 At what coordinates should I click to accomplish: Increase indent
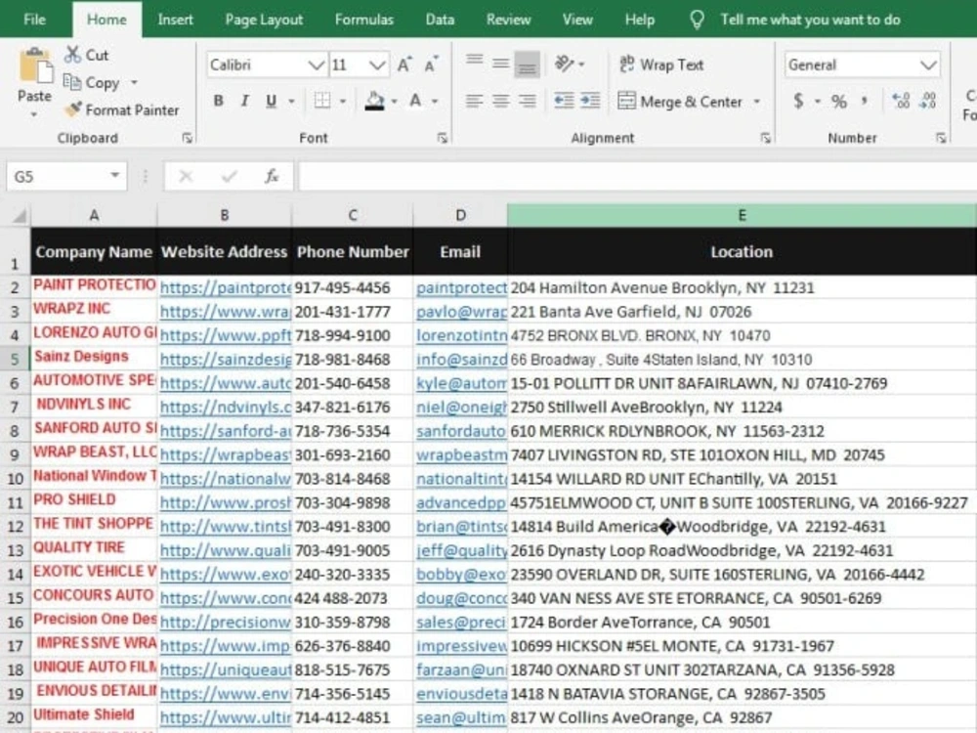point(590,101)
